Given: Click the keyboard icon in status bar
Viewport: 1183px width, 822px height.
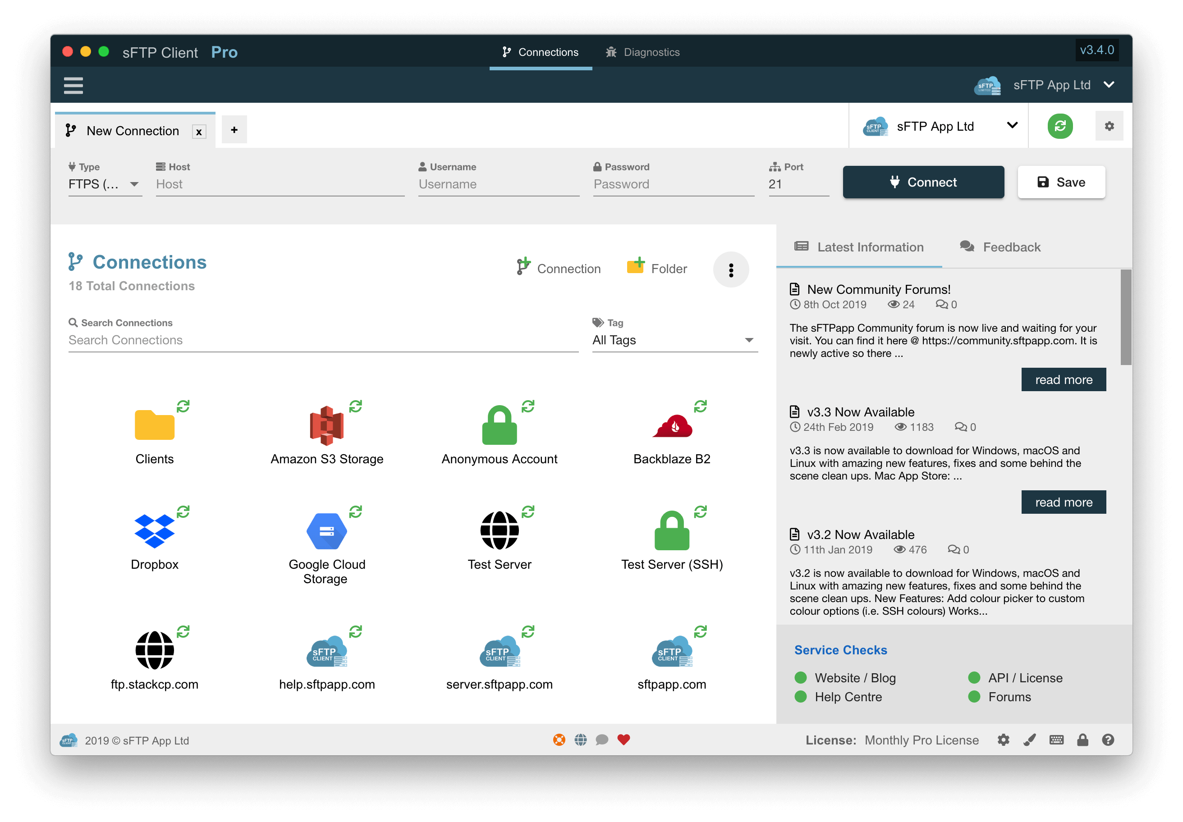Looking at the screenshot, I should pos(1056,740).
